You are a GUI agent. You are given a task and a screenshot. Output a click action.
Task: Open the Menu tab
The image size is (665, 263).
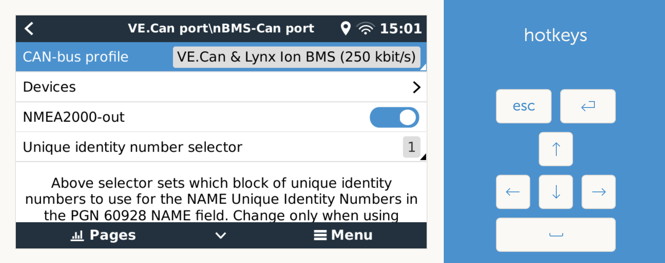(343, 235)
